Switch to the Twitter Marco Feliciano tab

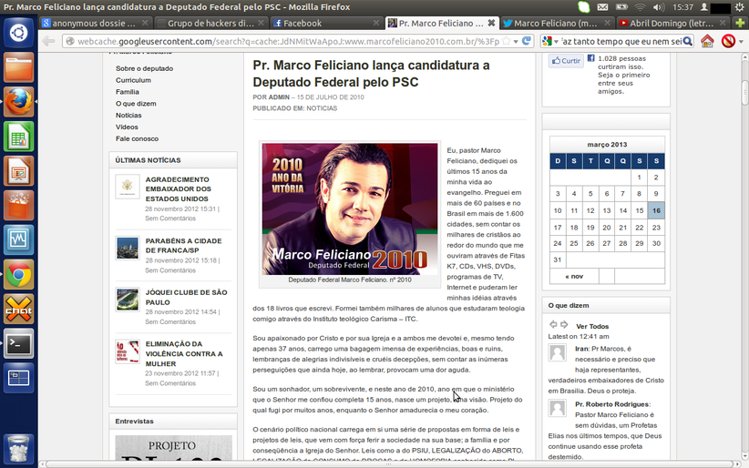click(x=556, y=23)
